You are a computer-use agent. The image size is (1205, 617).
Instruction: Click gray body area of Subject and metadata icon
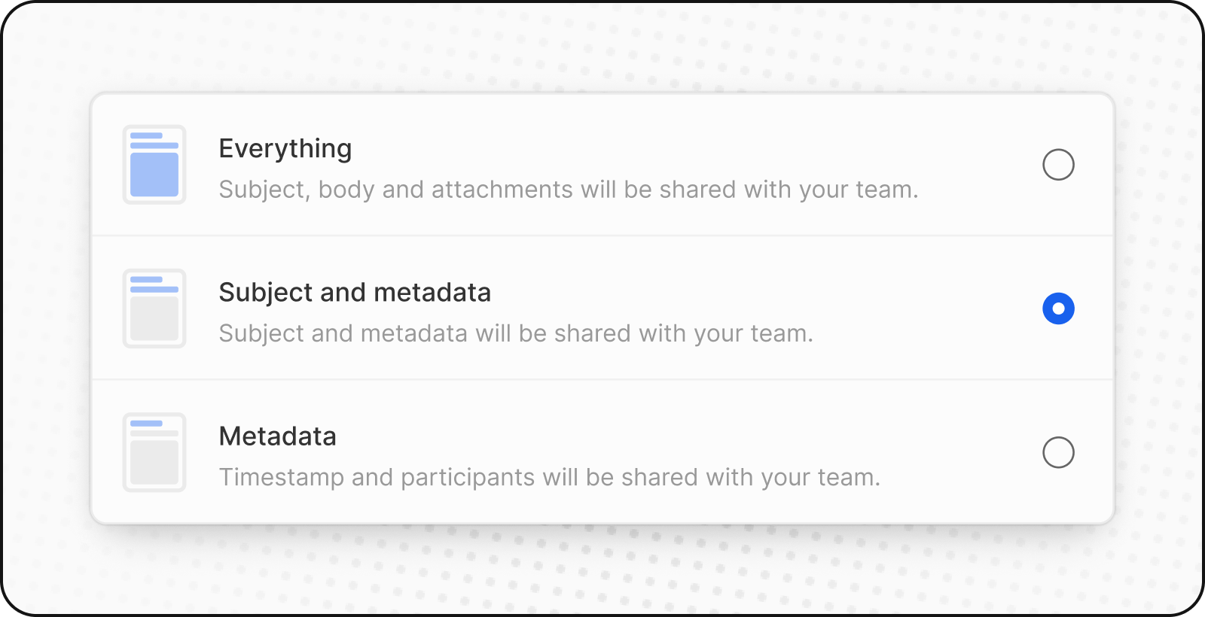(154, 318)
